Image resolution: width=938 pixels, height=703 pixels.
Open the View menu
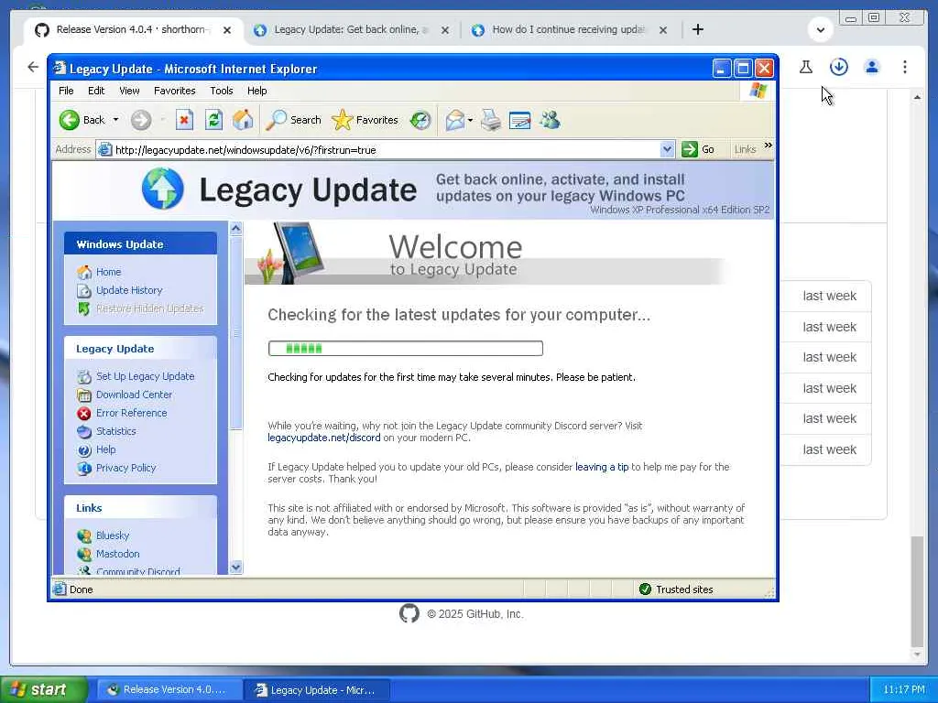pos(129,91)
